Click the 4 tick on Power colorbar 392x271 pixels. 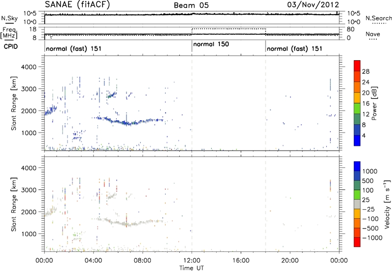point(364,135)
